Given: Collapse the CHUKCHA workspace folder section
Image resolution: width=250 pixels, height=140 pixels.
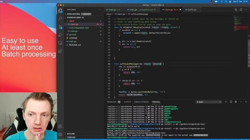Looking at the screenshot, I should click(x=75, y=17).
